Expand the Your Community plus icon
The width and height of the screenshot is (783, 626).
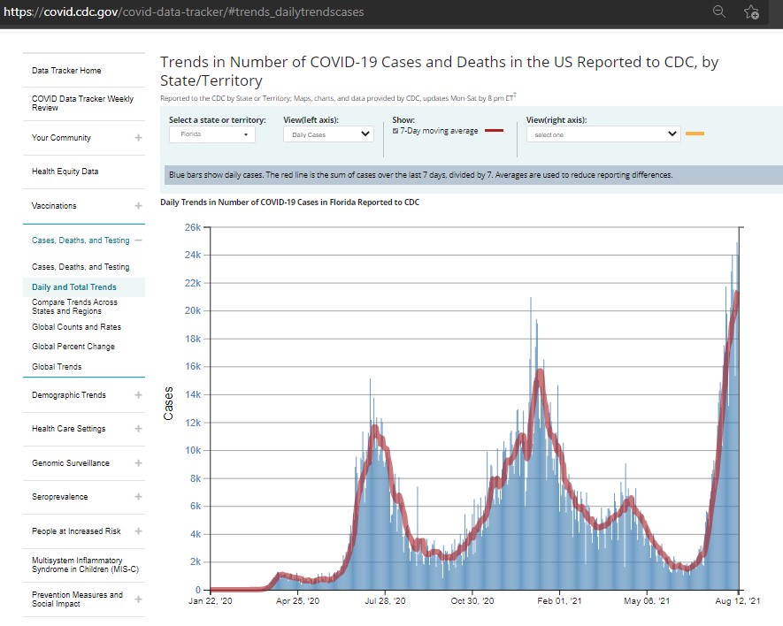(x=138, y=138)
